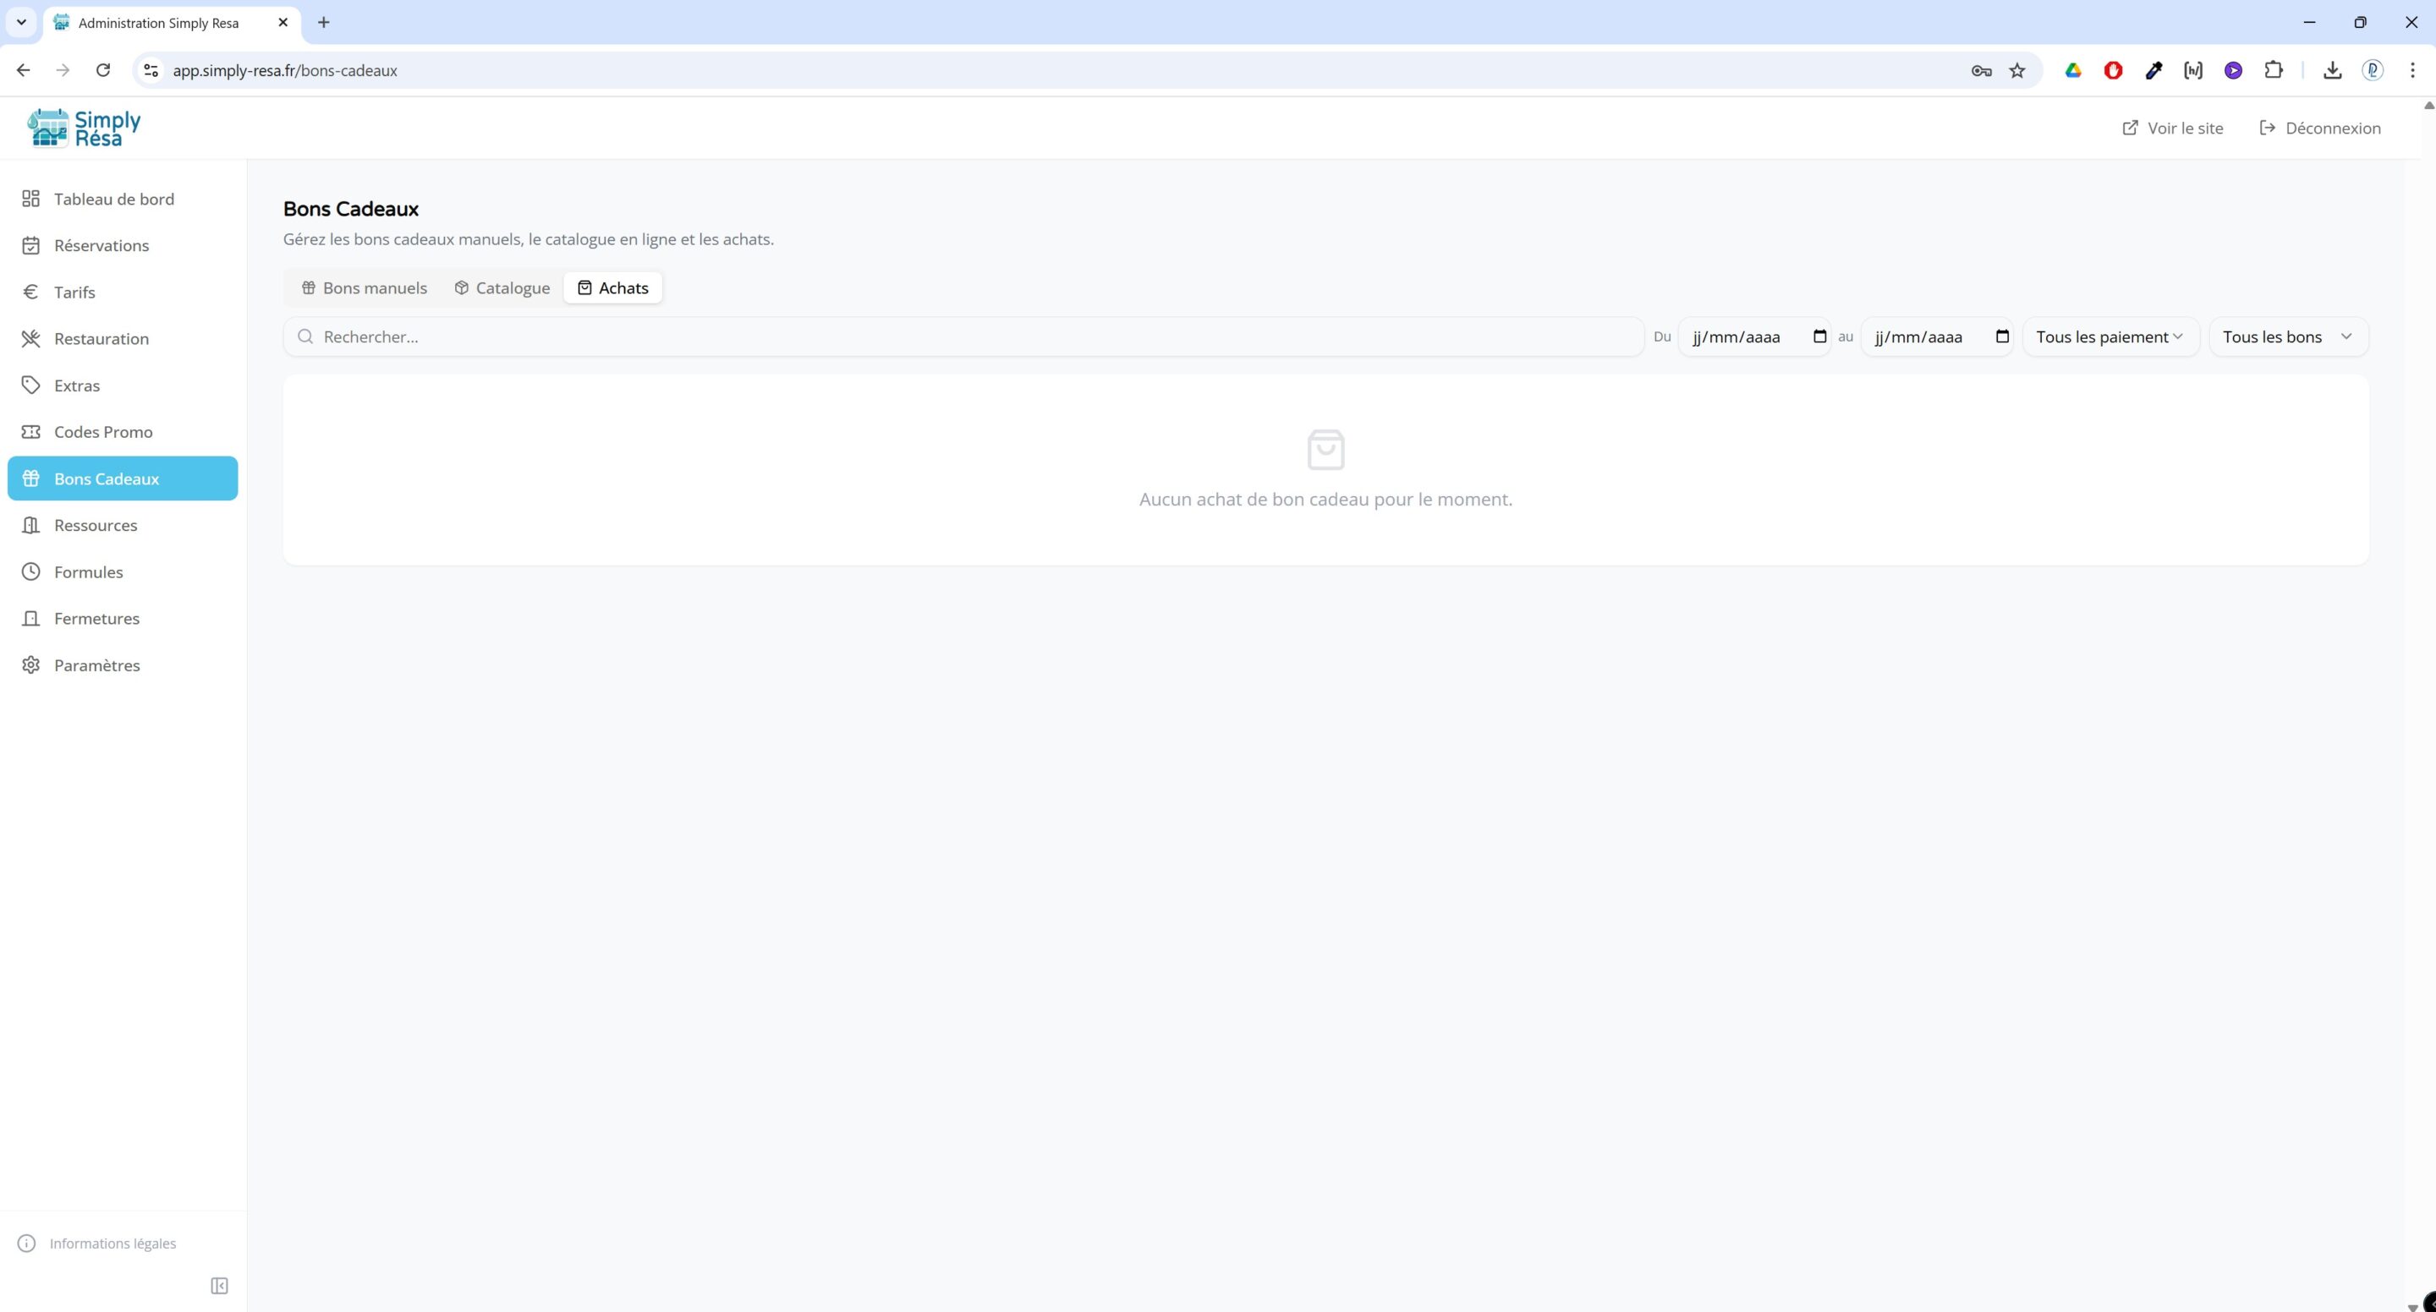Click the gear icon for Paramètres
Image resolution: width=2436 pixels, height=1312 pixels.
[31, 664]
